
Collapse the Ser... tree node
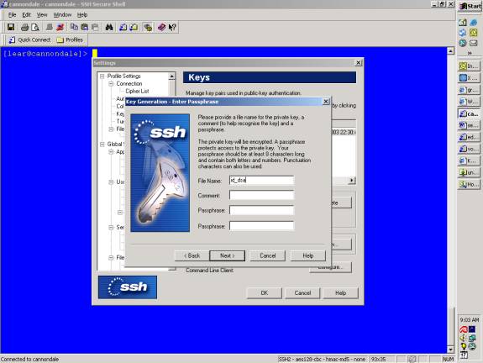[x=111, y=228]
